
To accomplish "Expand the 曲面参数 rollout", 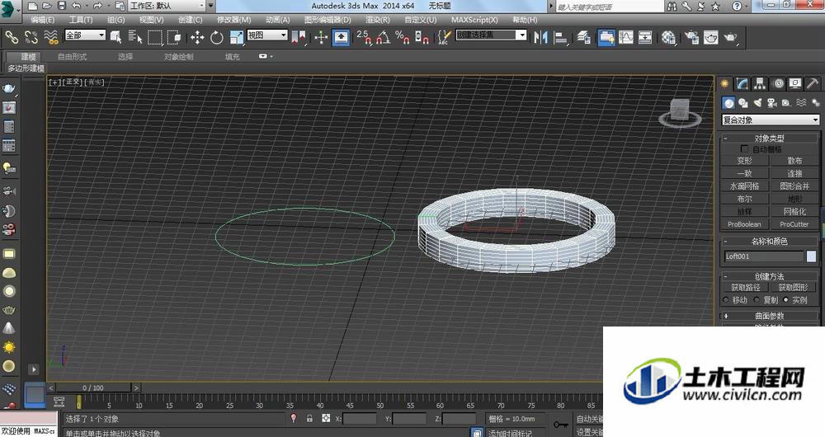I will tap(769, 316).
